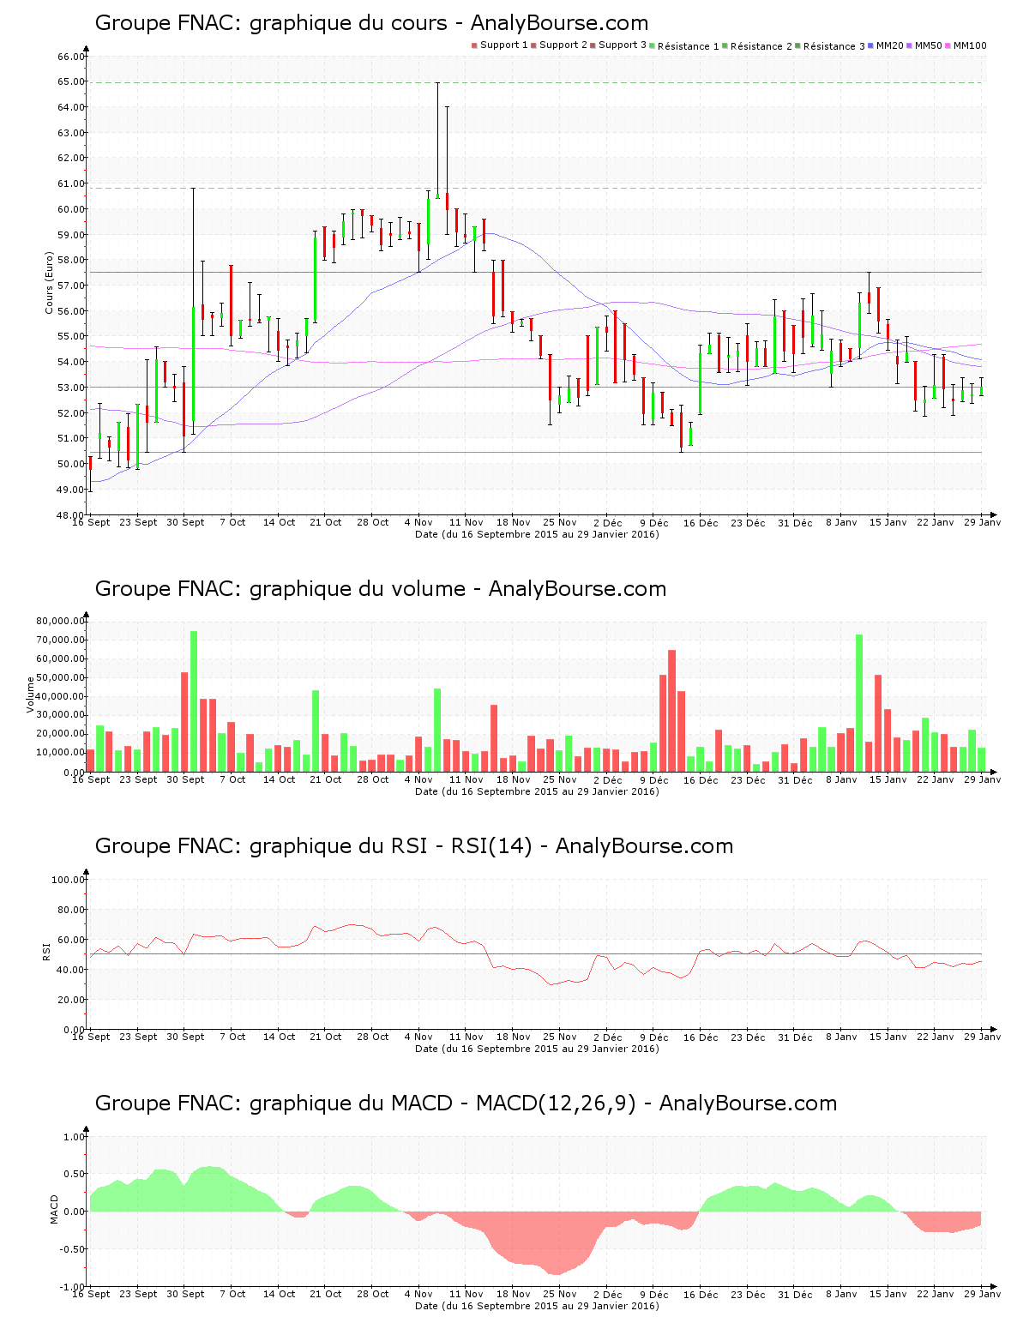Click the 'RSI' vertical axis title

[x=46, y=951]
